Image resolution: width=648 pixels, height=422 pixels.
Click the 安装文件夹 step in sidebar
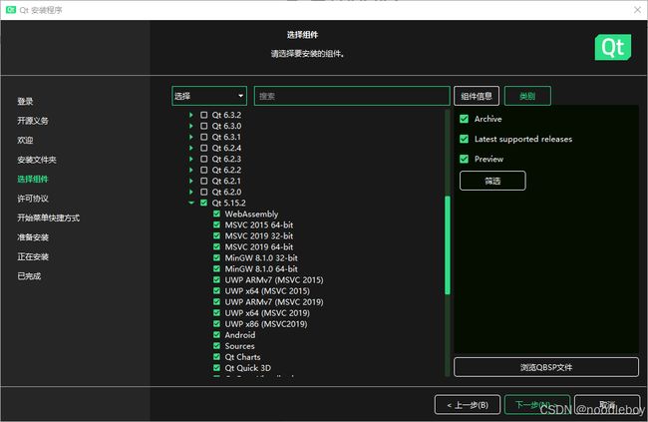coord(37,160)
